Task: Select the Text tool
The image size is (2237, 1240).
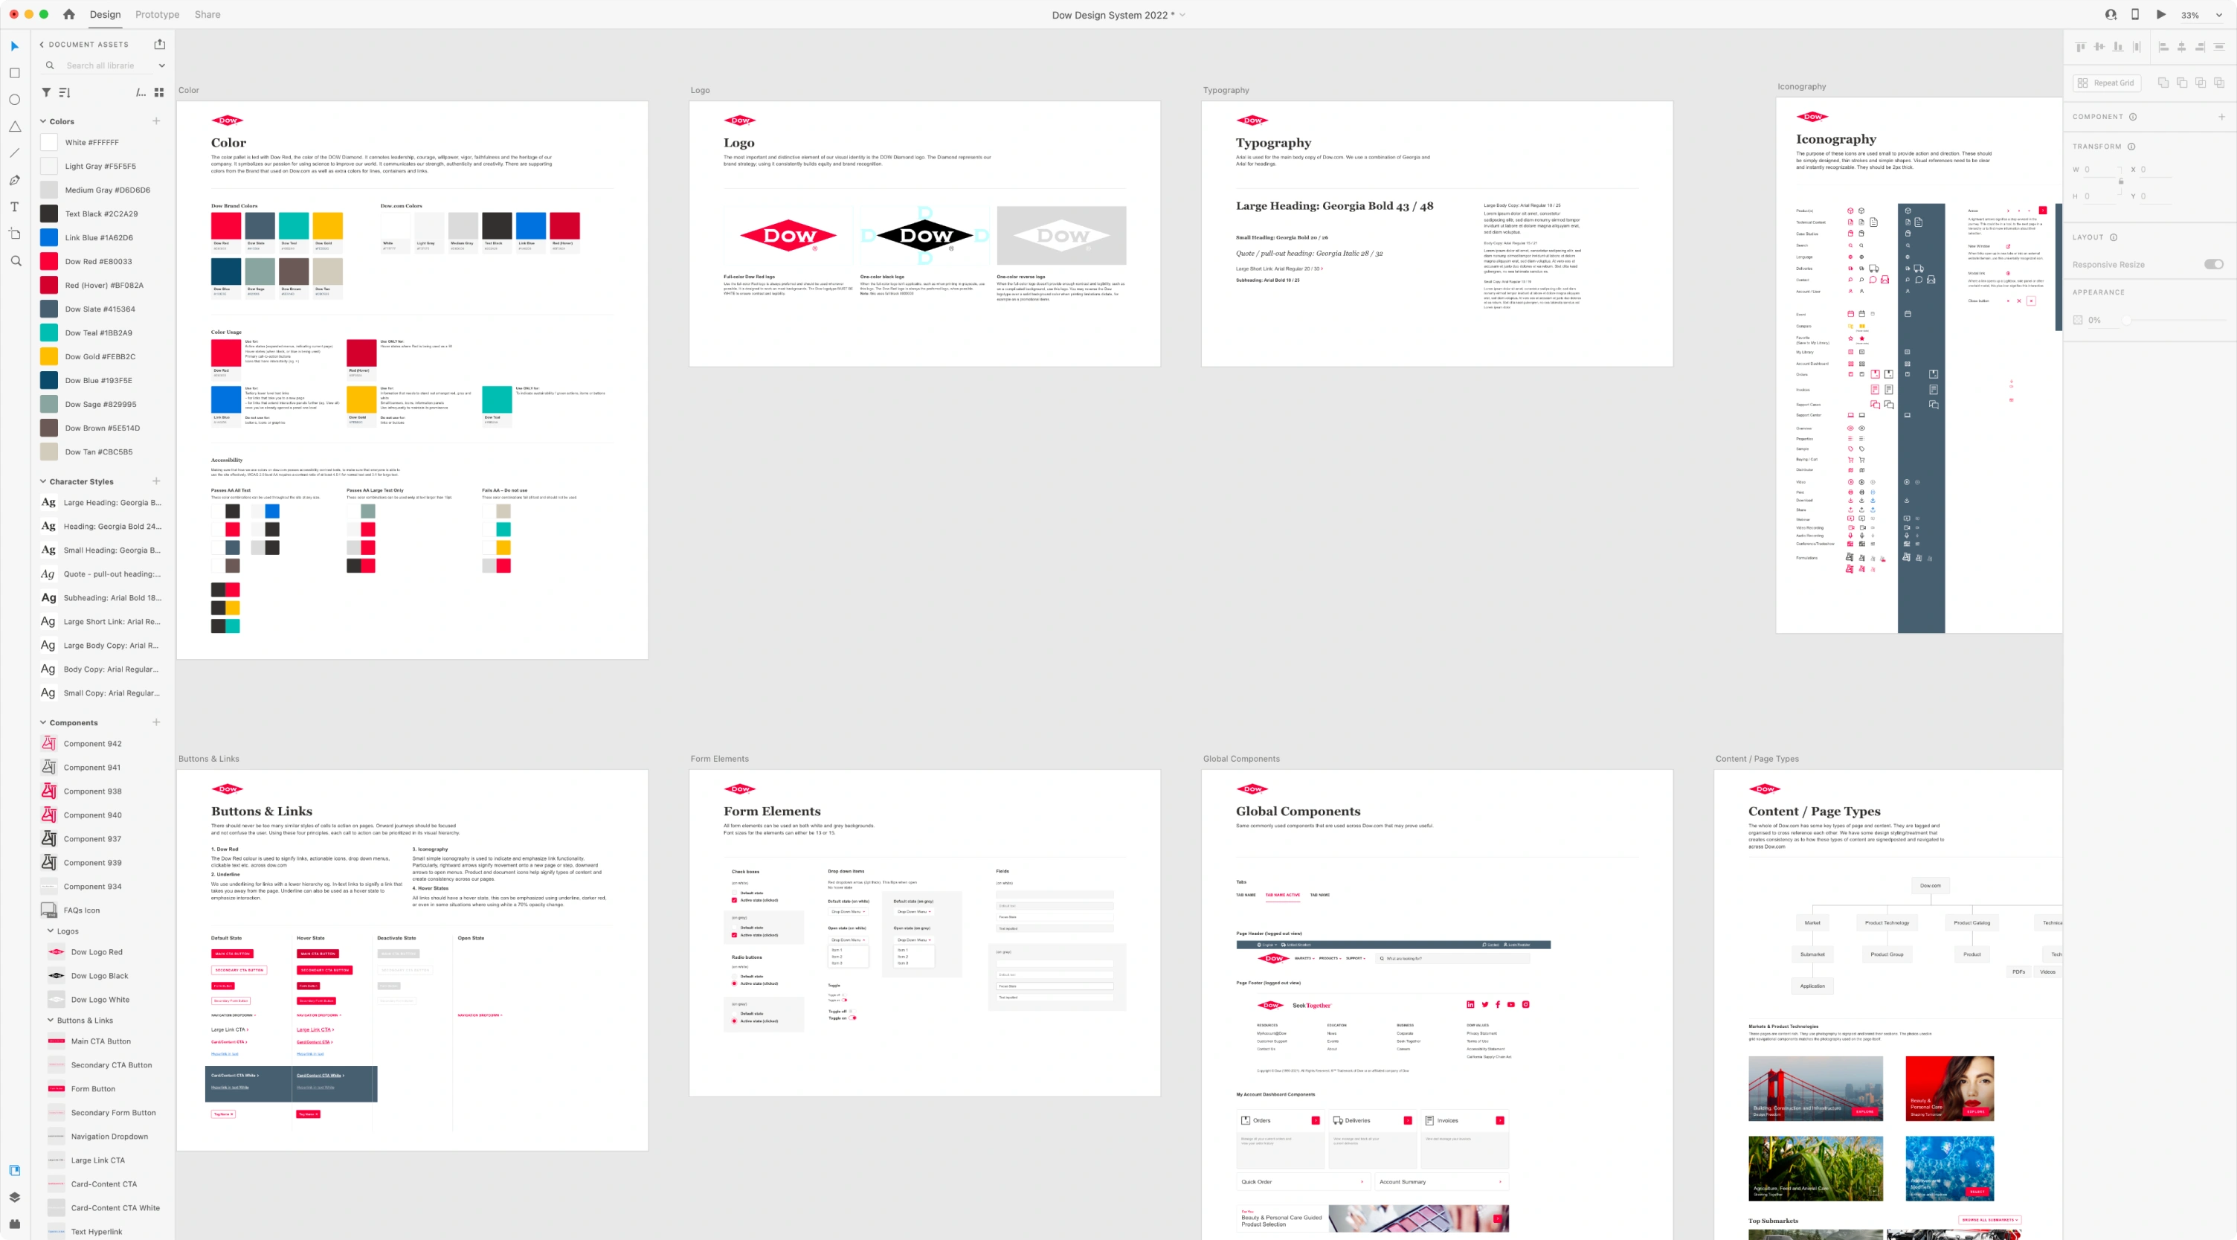Action: [x=15, y=207]
